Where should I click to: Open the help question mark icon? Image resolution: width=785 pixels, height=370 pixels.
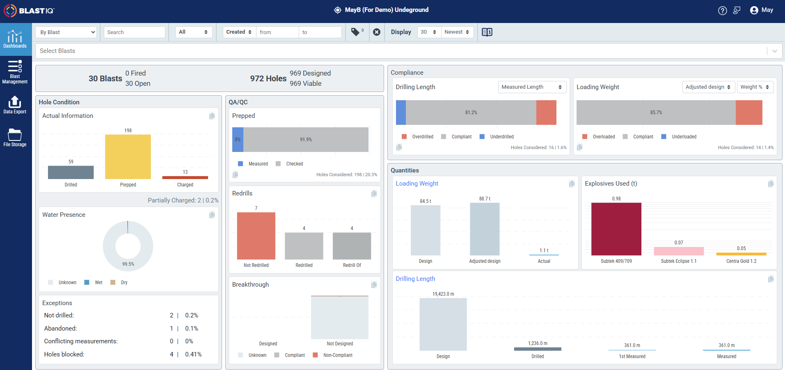click(723, 10)
